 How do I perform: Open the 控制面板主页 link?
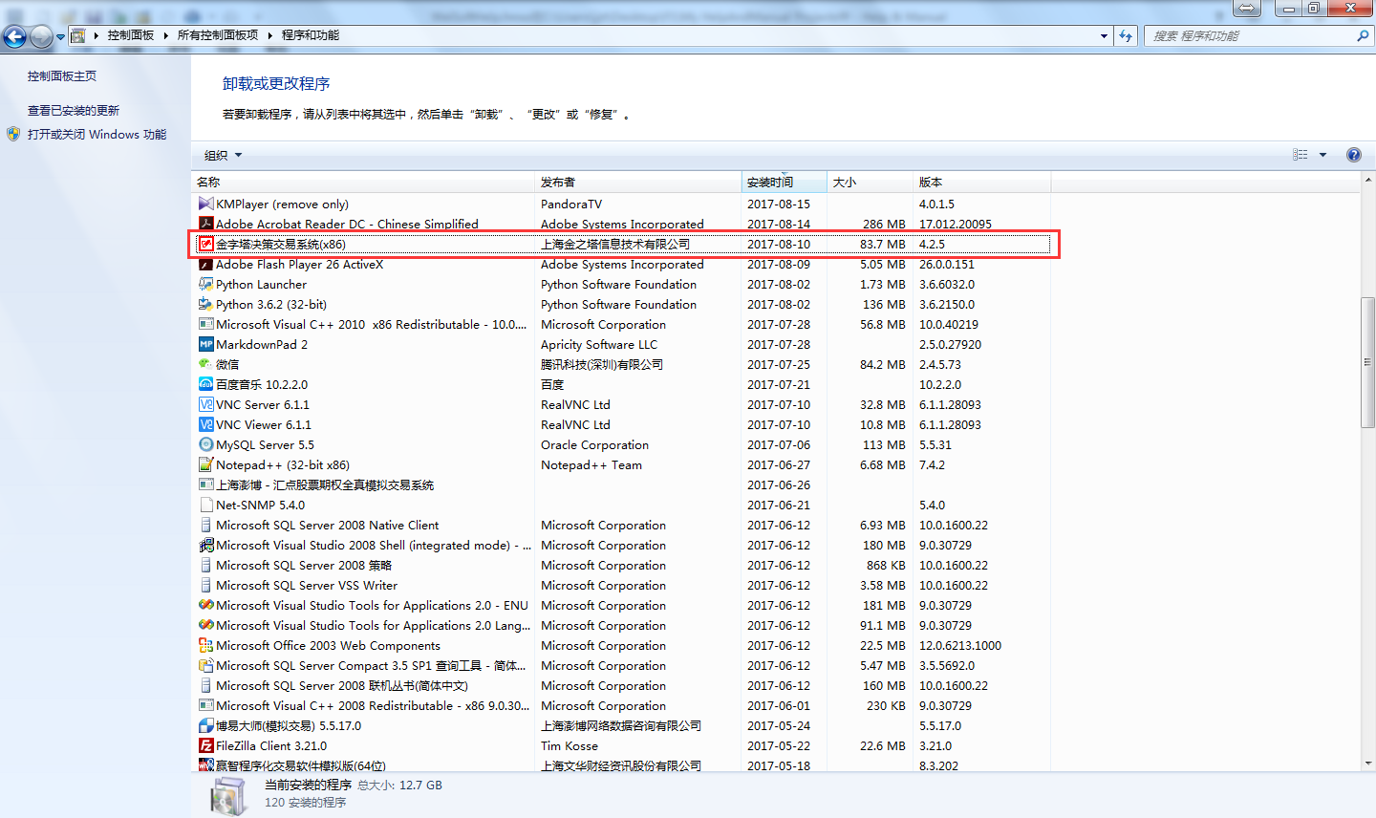tap(62, 76)
